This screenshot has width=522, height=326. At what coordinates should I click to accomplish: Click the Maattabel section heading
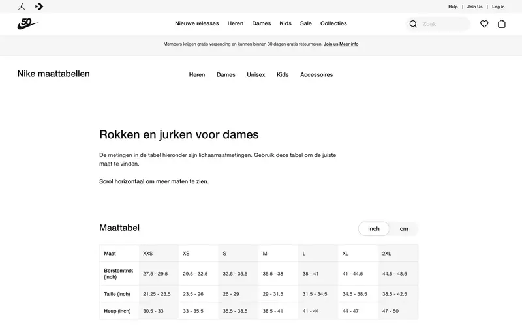click(119, 228)
